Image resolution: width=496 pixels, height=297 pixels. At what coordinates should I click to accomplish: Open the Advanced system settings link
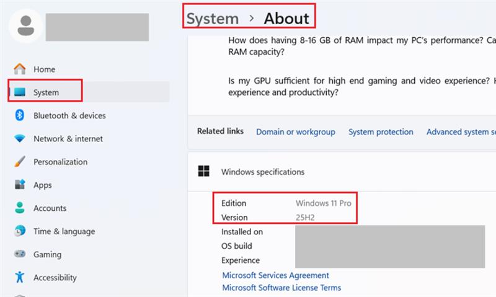(461, 131)
